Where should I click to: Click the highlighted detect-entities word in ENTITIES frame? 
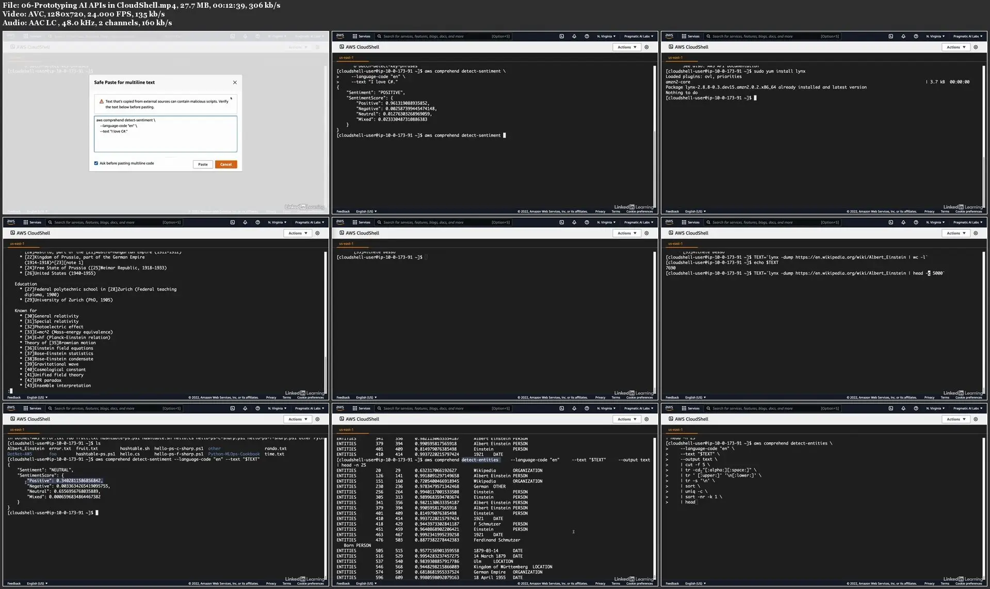(x=480, y=460)
